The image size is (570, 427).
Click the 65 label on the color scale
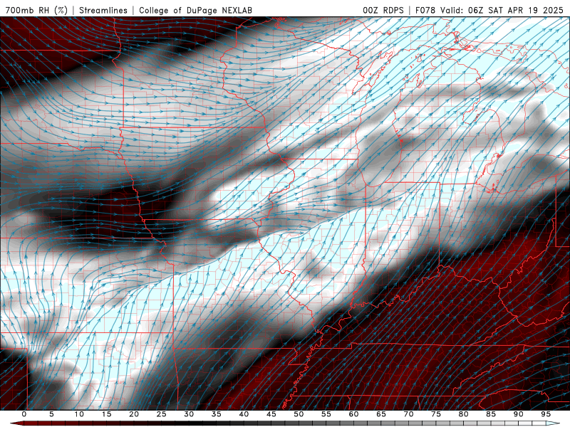coord(381,414)
